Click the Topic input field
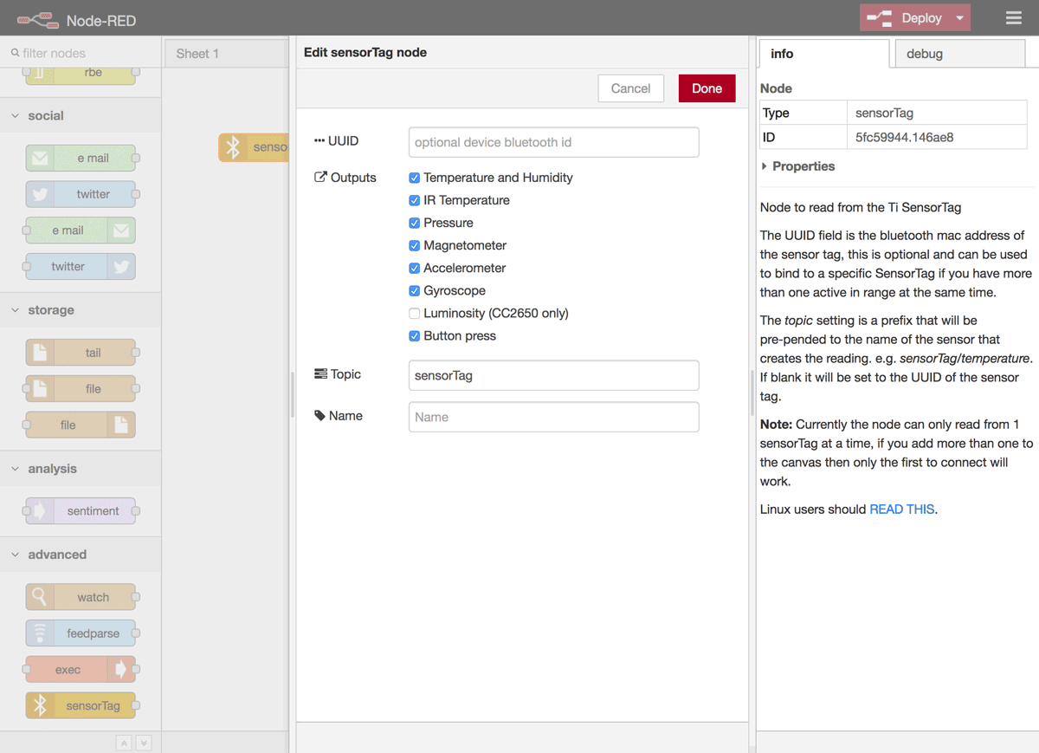The height and width of the screenshot is (753, 1039). pyautogui.click(x=553, y=375)
